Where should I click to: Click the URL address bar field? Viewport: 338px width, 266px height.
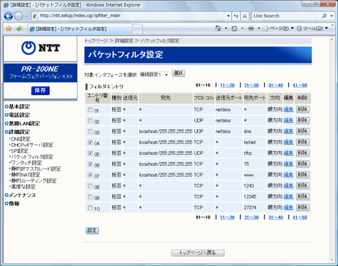coord(132,16)
